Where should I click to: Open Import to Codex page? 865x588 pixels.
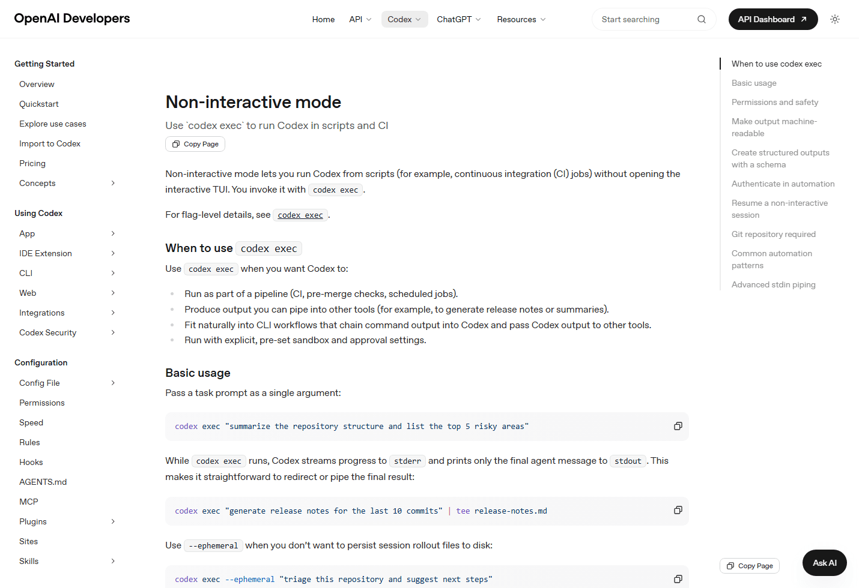(x=50, y=143)
